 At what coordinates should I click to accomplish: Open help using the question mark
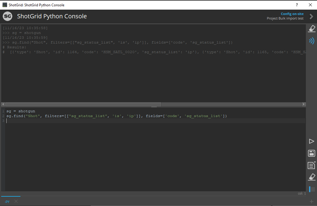click(297, 5)
